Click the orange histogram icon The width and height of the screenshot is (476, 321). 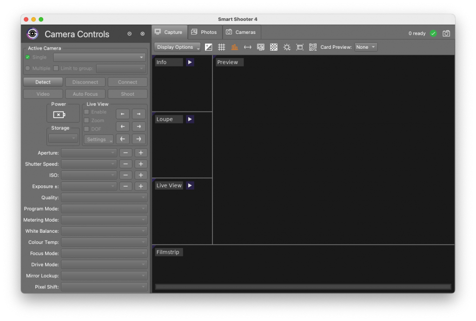coord(234,47)
